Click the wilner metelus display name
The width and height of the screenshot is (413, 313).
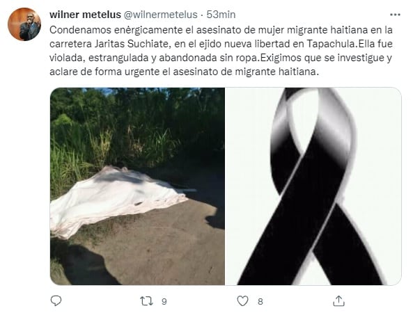(85, 15)
